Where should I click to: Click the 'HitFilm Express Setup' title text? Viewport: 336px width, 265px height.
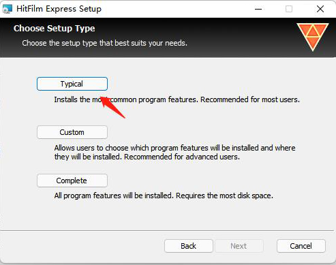coord(59,9)
